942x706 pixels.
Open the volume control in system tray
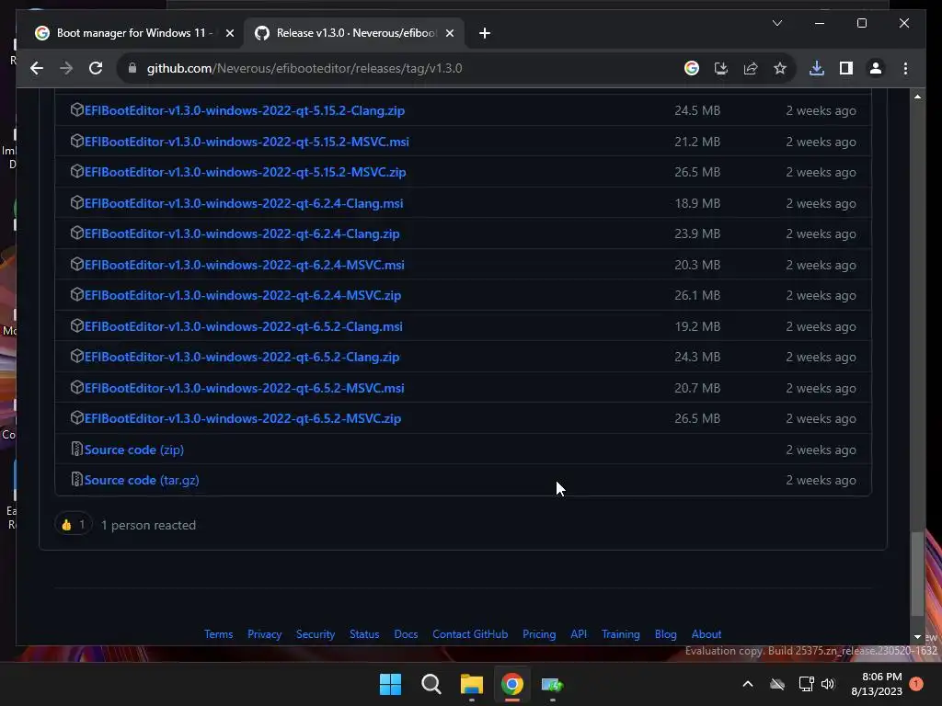[x=828, y=684]
